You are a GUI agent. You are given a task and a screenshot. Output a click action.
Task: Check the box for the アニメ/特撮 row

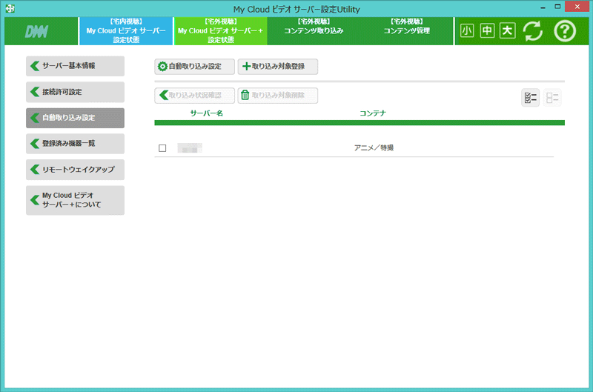coord(162,148)
